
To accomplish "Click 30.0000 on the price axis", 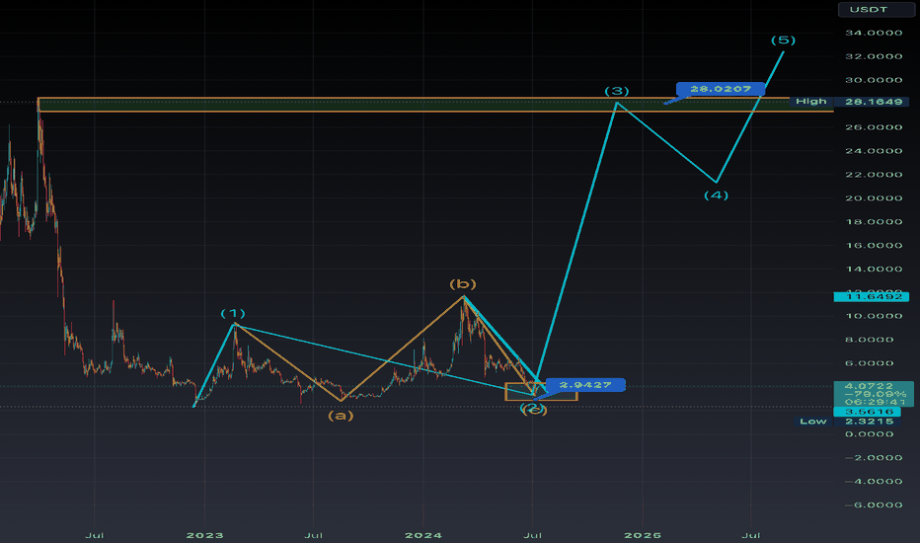I will [874, 80].
